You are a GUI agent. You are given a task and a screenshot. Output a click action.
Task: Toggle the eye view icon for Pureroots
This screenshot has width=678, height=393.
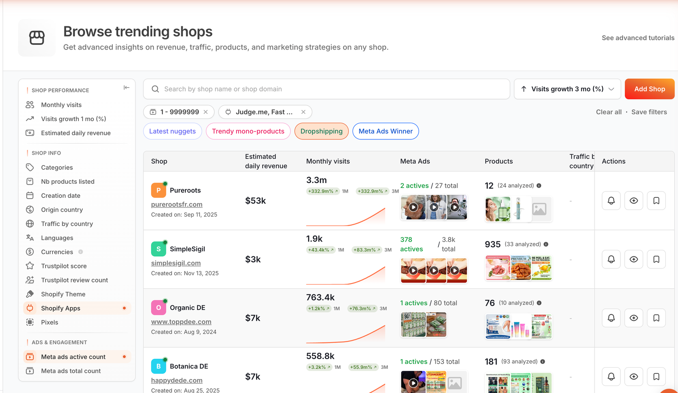click(x=634, y=201)
